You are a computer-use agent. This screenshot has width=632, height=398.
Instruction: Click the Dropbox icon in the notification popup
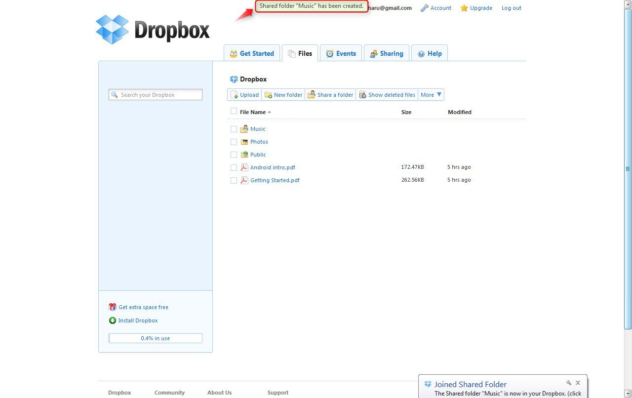[428, 384]
